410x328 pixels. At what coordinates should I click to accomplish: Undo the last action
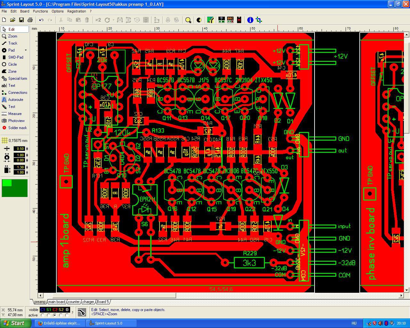click(41, 20)
